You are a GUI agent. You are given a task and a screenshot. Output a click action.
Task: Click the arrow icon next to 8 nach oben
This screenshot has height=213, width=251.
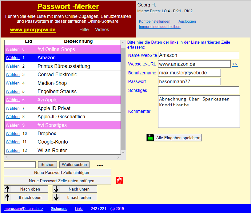point(7,197)
